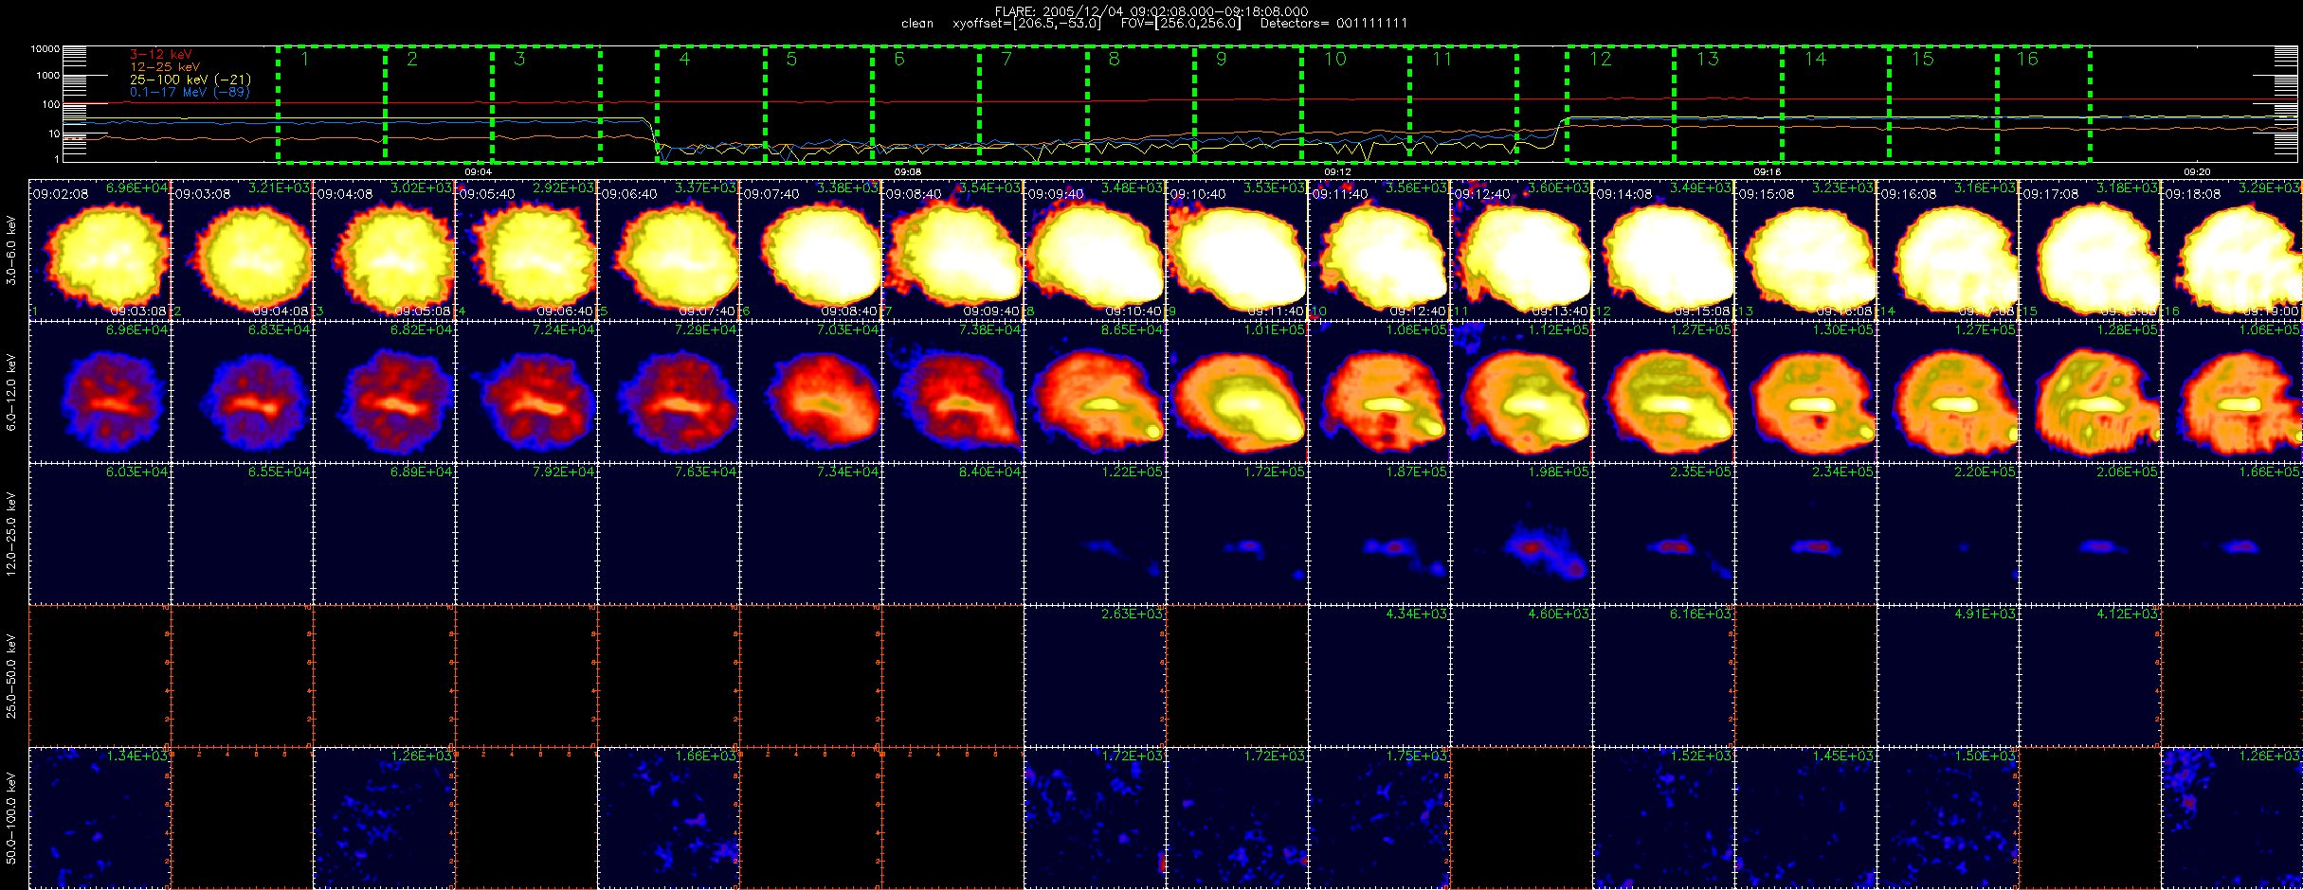
Task: Open 6.0-12.0 keV image labeled 1.30E+05
Action: (1805, 392)
